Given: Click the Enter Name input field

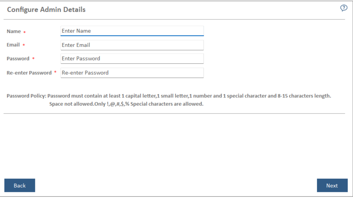Looking at the screenshot, I should (132, 31).
